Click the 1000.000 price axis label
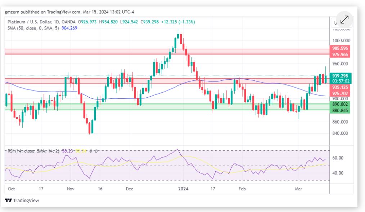The width and height of the screenshot is (365, 212). click(340, 40)
